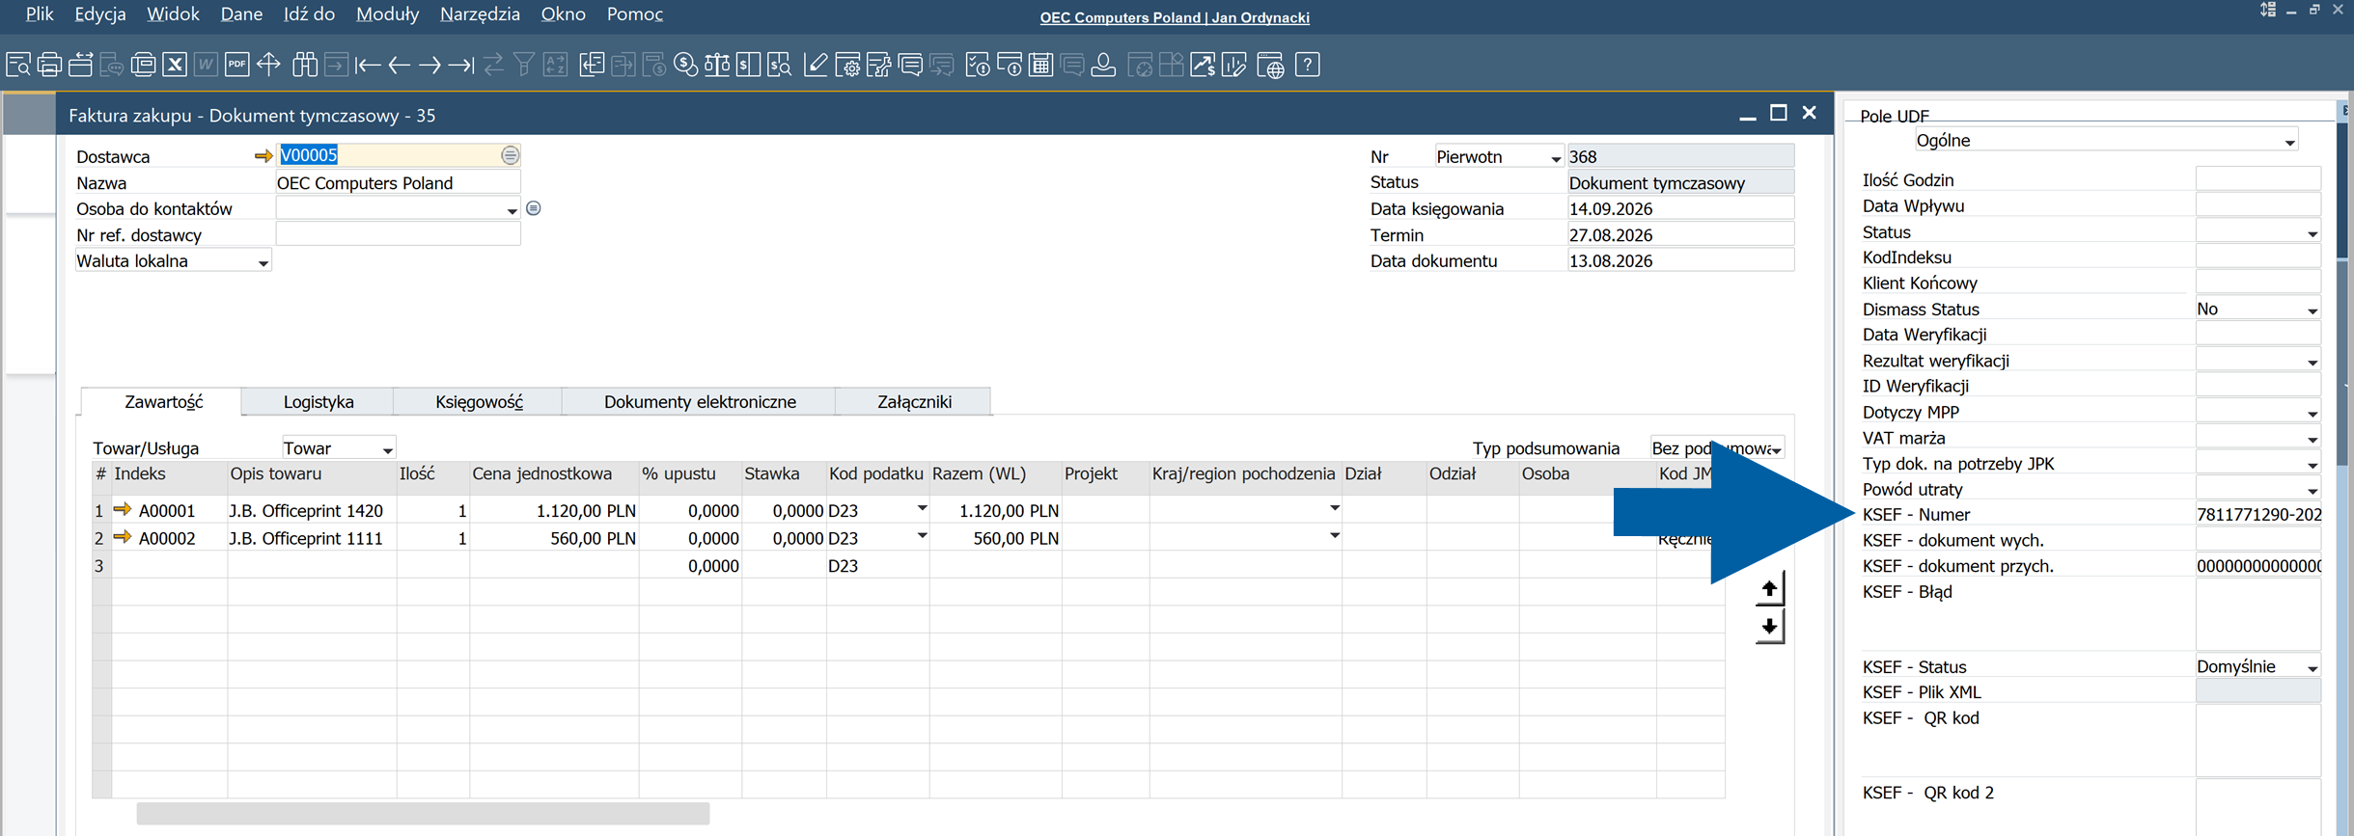Expand the Osoba do kontaktów dropdown
Screen dimensions: 2354x836
(512, 210)
